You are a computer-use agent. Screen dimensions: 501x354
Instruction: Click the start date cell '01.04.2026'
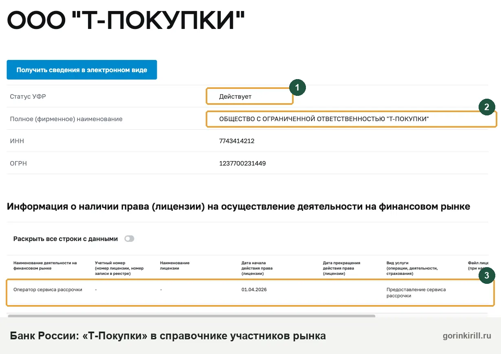[254, 290]
